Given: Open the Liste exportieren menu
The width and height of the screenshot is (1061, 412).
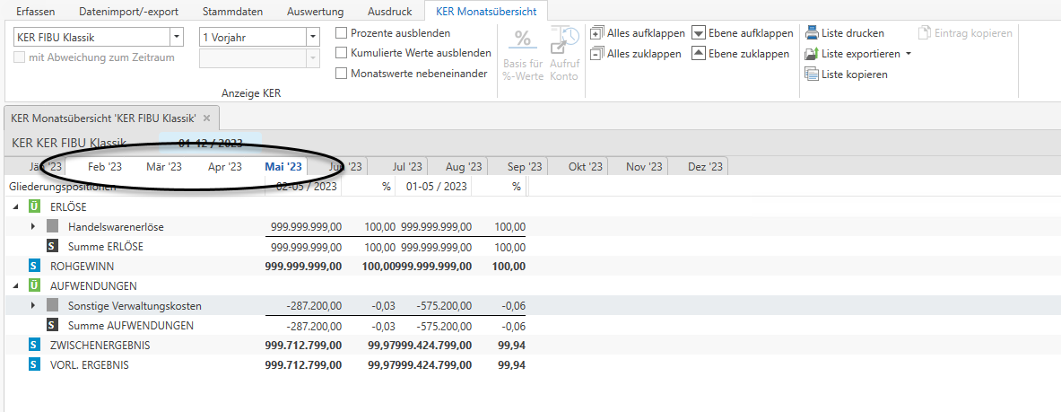Looking at the screenshot, I should 909,54.
